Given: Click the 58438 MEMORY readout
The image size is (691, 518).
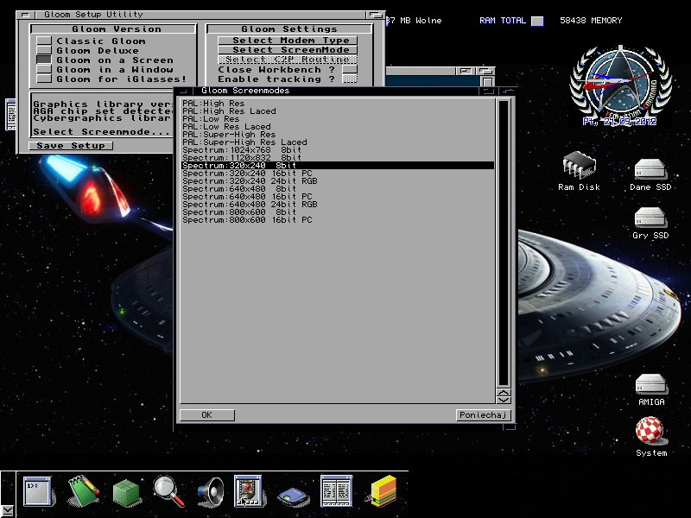Looking at the screenshot, I should 591,20.
